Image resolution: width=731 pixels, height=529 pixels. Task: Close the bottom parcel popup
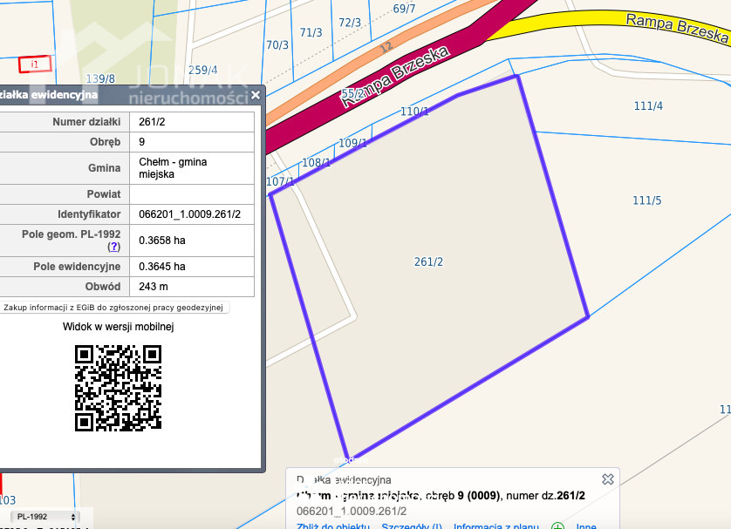click(608, 478)
